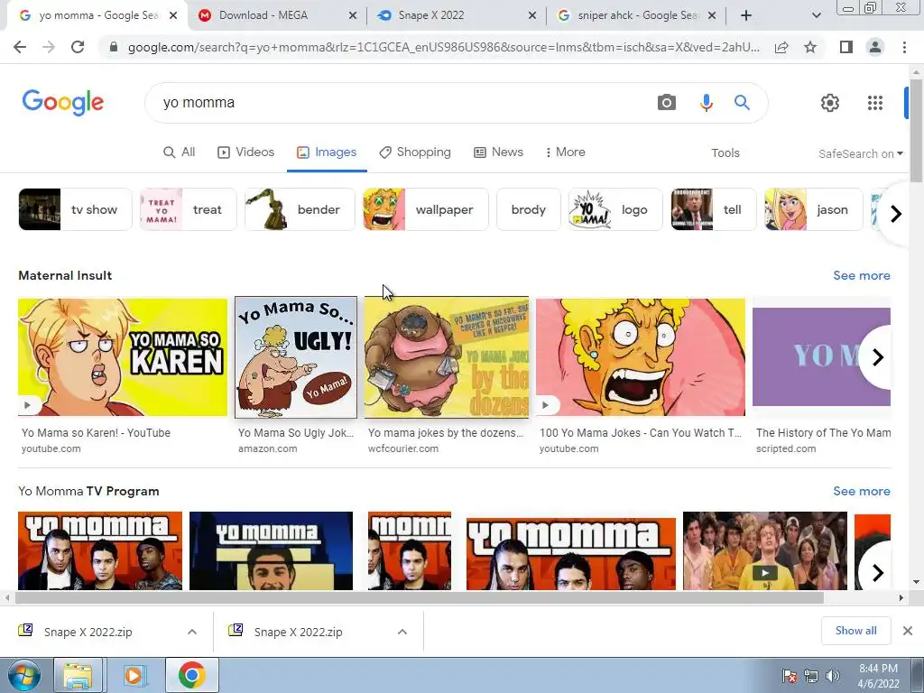The image size is (924, 693).
Task: Switch to the Videos tab
Action: pyautogui.click(x=245, y=152)
